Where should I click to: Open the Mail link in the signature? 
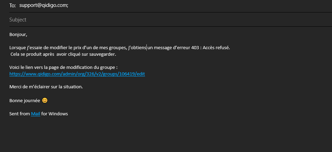click(36, 114)
